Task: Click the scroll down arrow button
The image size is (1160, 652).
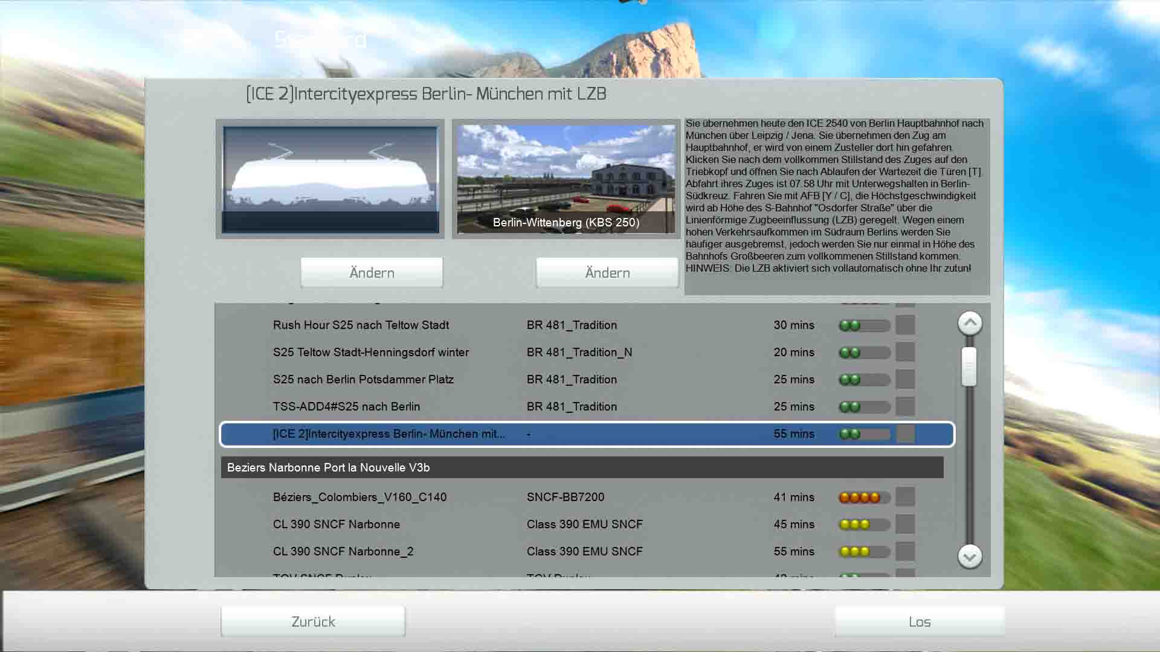Action: 970,556
